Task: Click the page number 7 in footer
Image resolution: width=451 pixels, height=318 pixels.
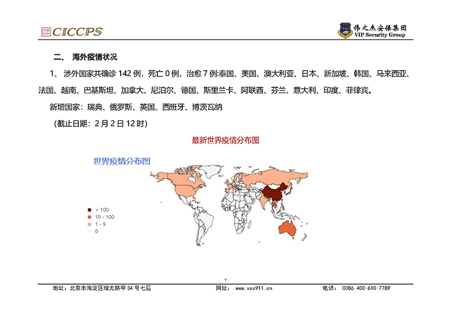Action: 225,280
